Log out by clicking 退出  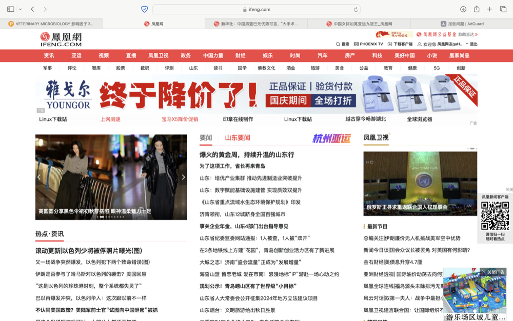click(x=475, y=44)
